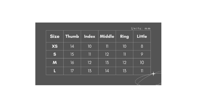198x108 pixels.
Task: Click the Units: mm label
Action: point(141,28)
